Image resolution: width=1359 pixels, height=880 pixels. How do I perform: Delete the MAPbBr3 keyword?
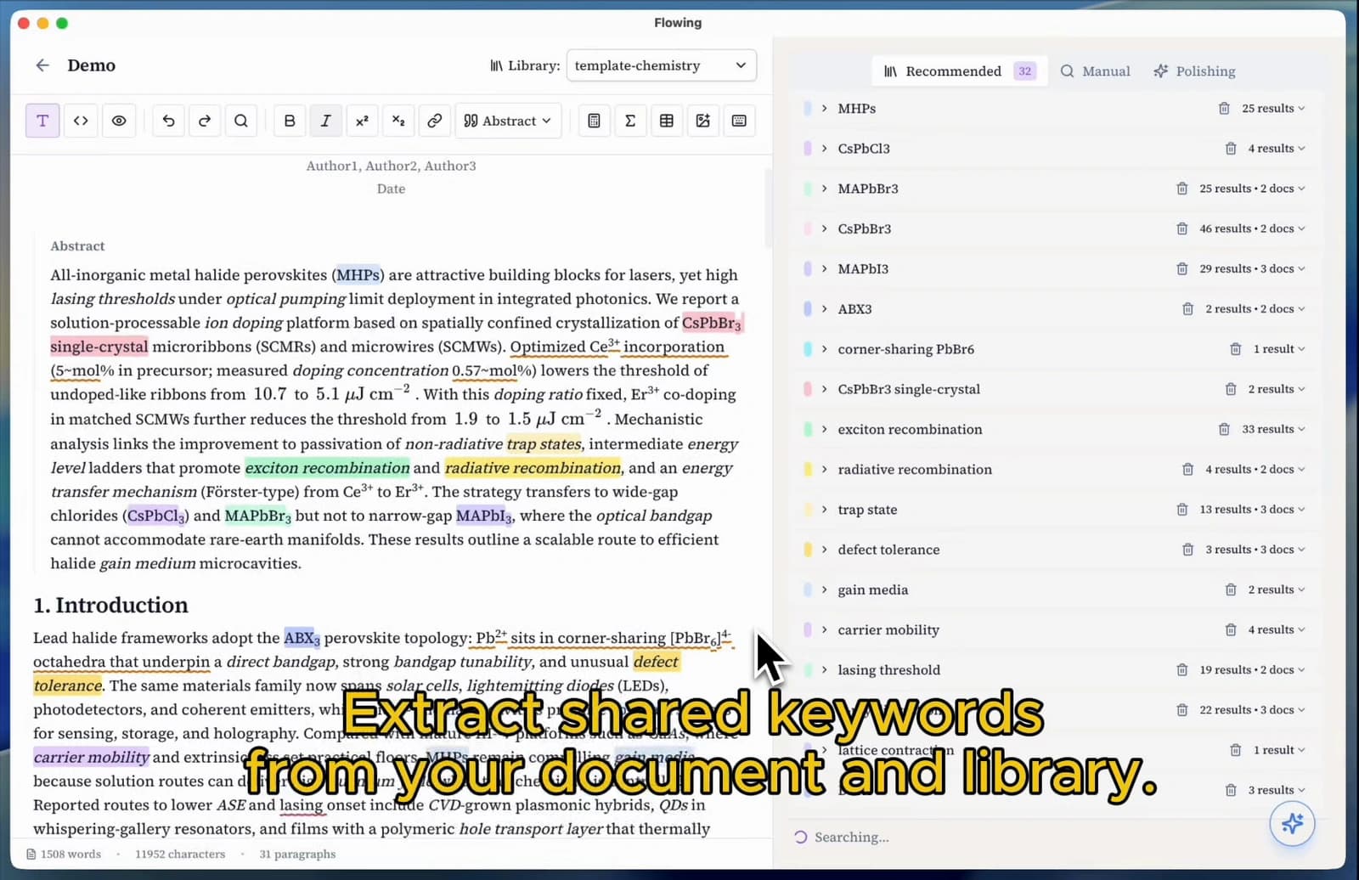[x=1181, y=189]
